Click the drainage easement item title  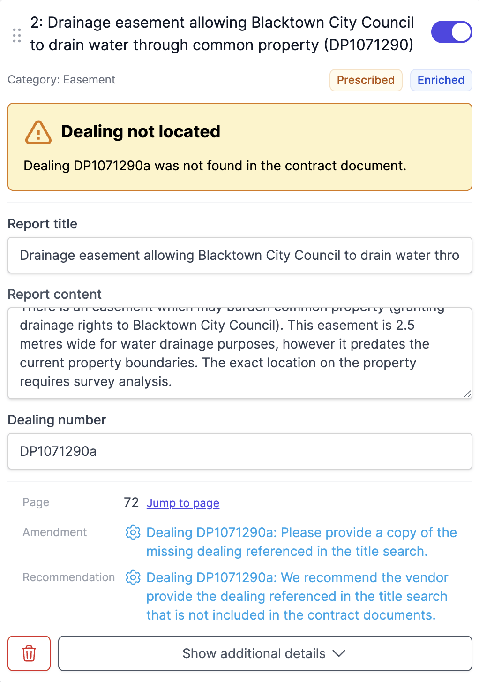tap(222, 34)
